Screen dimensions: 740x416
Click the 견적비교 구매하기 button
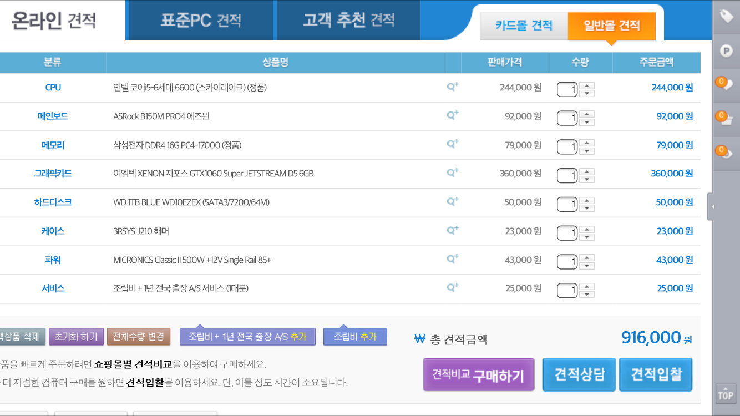tap(478, 375)
